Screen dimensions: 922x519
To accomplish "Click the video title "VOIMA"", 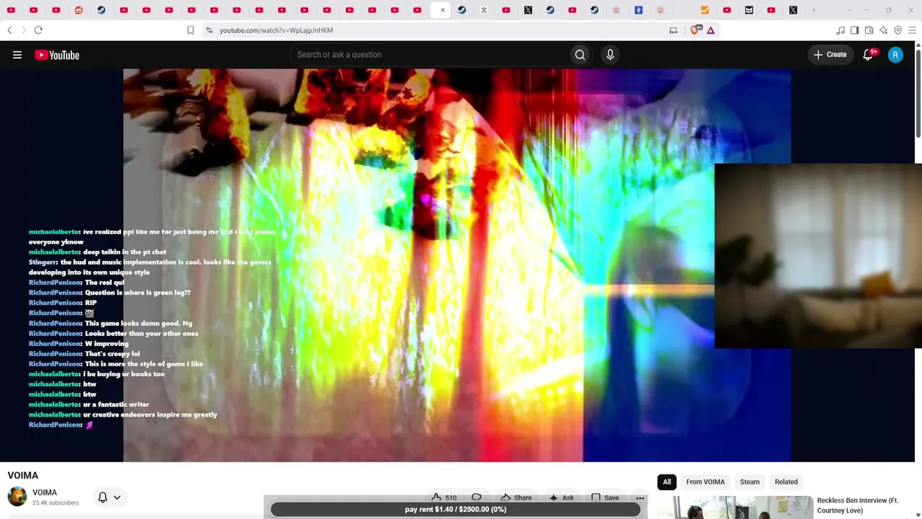I will [x=23, y=475].
